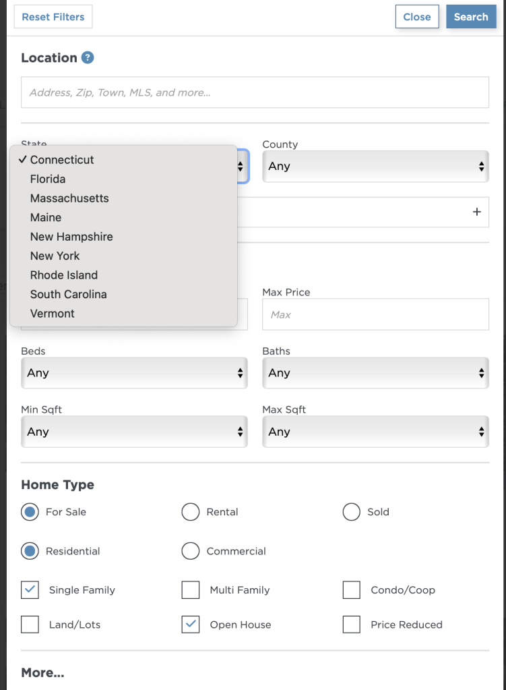Select the Sold radio button
This screenshot has width=506, height=690.
pyautogui.click(x=352, y=512)
